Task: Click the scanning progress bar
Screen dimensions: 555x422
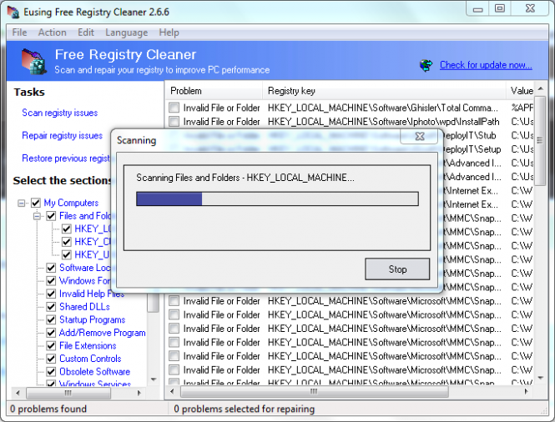Action: 277,198
